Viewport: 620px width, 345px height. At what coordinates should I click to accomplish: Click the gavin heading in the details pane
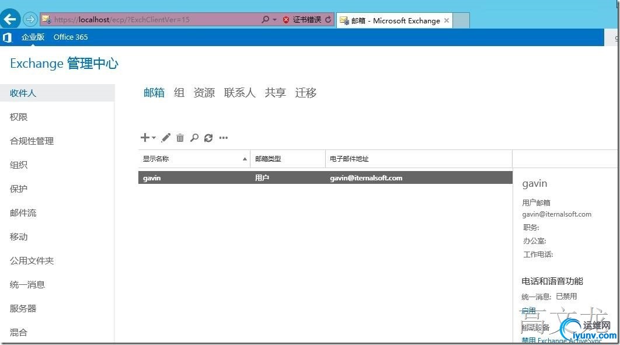[x=535, y=183]
